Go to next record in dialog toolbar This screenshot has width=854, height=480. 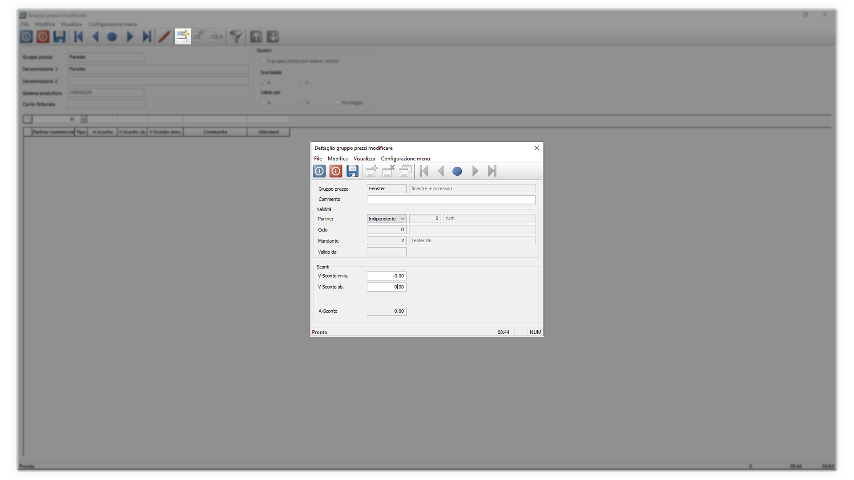pyautogui.click(x=475, y=171)
